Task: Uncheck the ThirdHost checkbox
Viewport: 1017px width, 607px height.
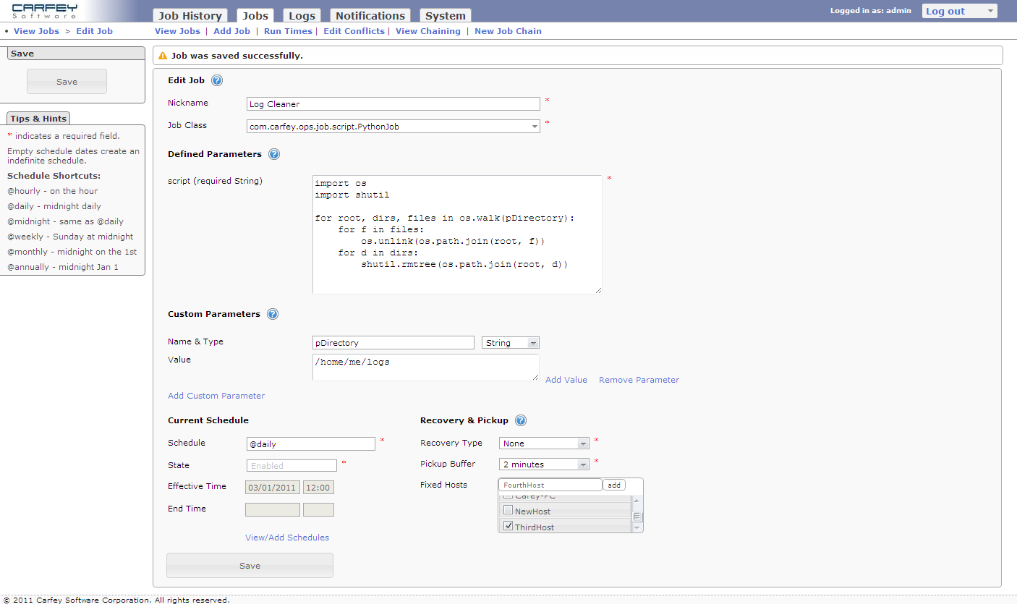Action: pos(508,527)
